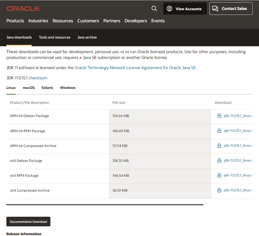The width and height of the screenshot is (259, 236).
Task: Click lock icon for ARM 64 Compressed Archive
Action: 219,146
